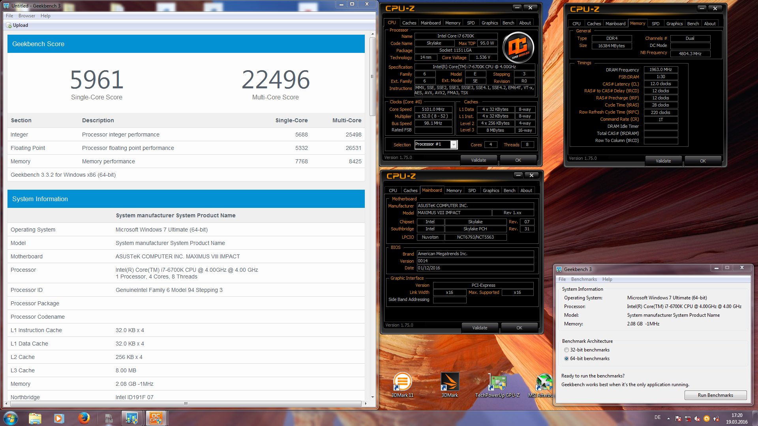This screenshot has height=426, width=758.
Task: Open the Browser menu in Geekbench
Action: (x=27, y=16)
